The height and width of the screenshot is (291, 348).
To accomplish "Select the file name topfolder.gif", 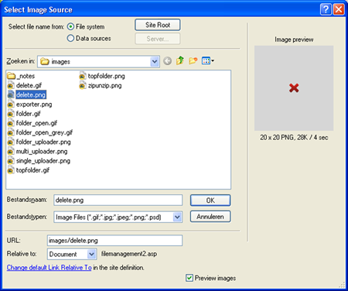I will [32, 170].
